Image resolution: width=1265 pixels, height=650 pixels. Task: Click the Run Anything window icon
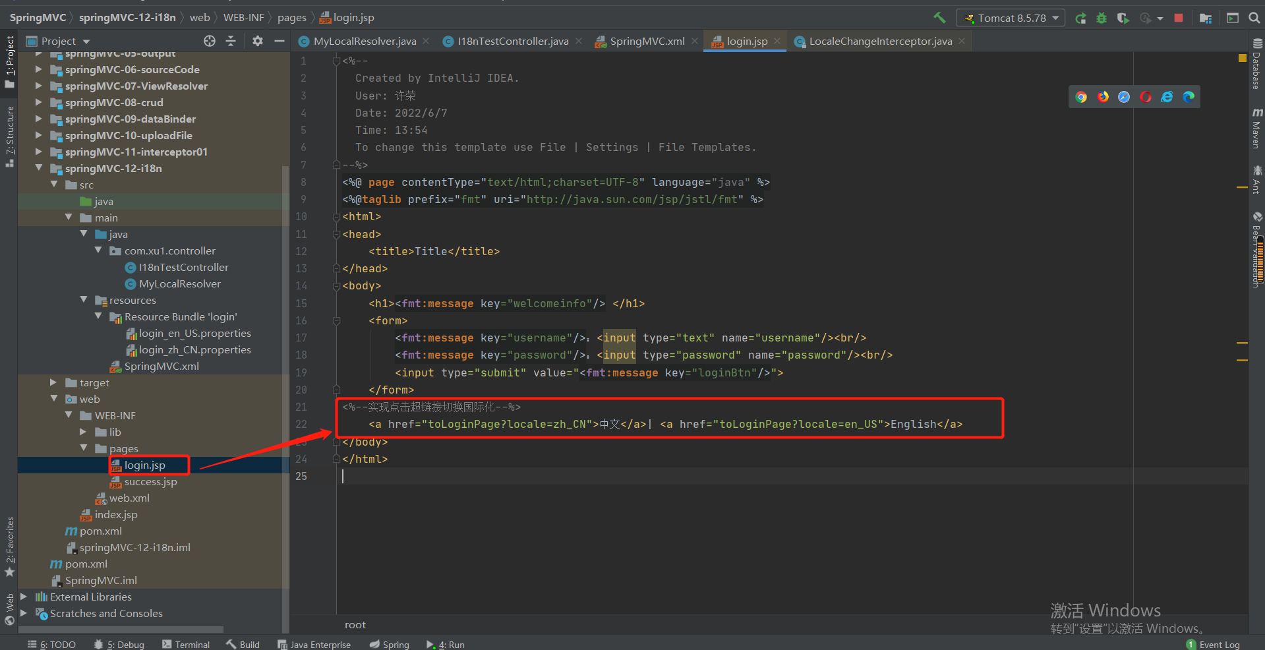pos(1233,18)
